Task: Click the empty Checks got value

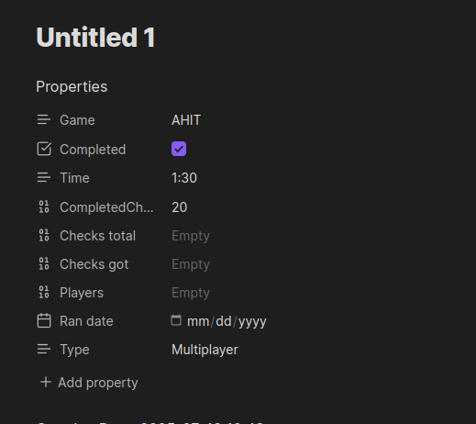Action: pos(191,264)
